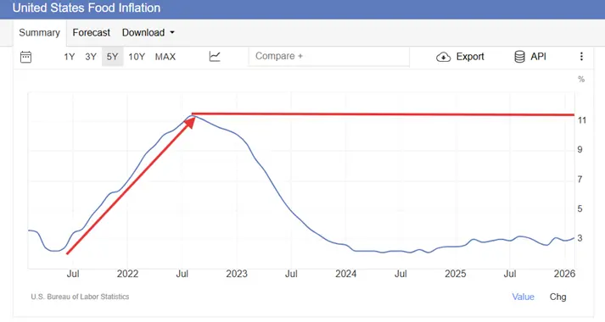
Task: Open the calendar date range picker
Action: coord(25,57)
